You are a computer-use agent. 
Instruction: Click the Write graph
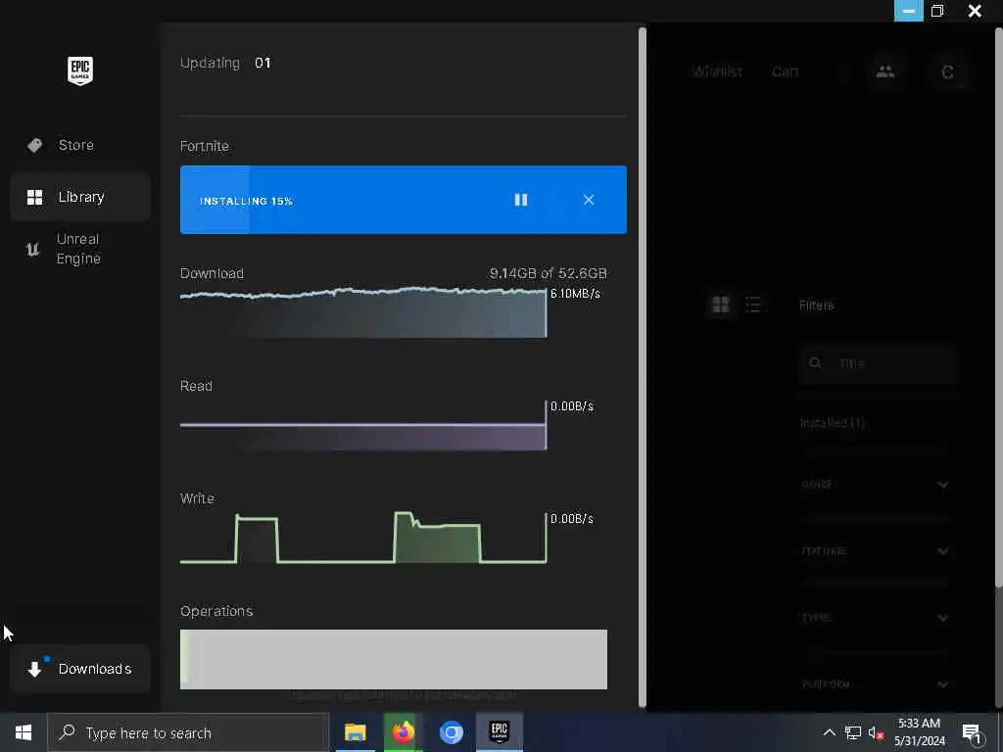tap(363, 538)
